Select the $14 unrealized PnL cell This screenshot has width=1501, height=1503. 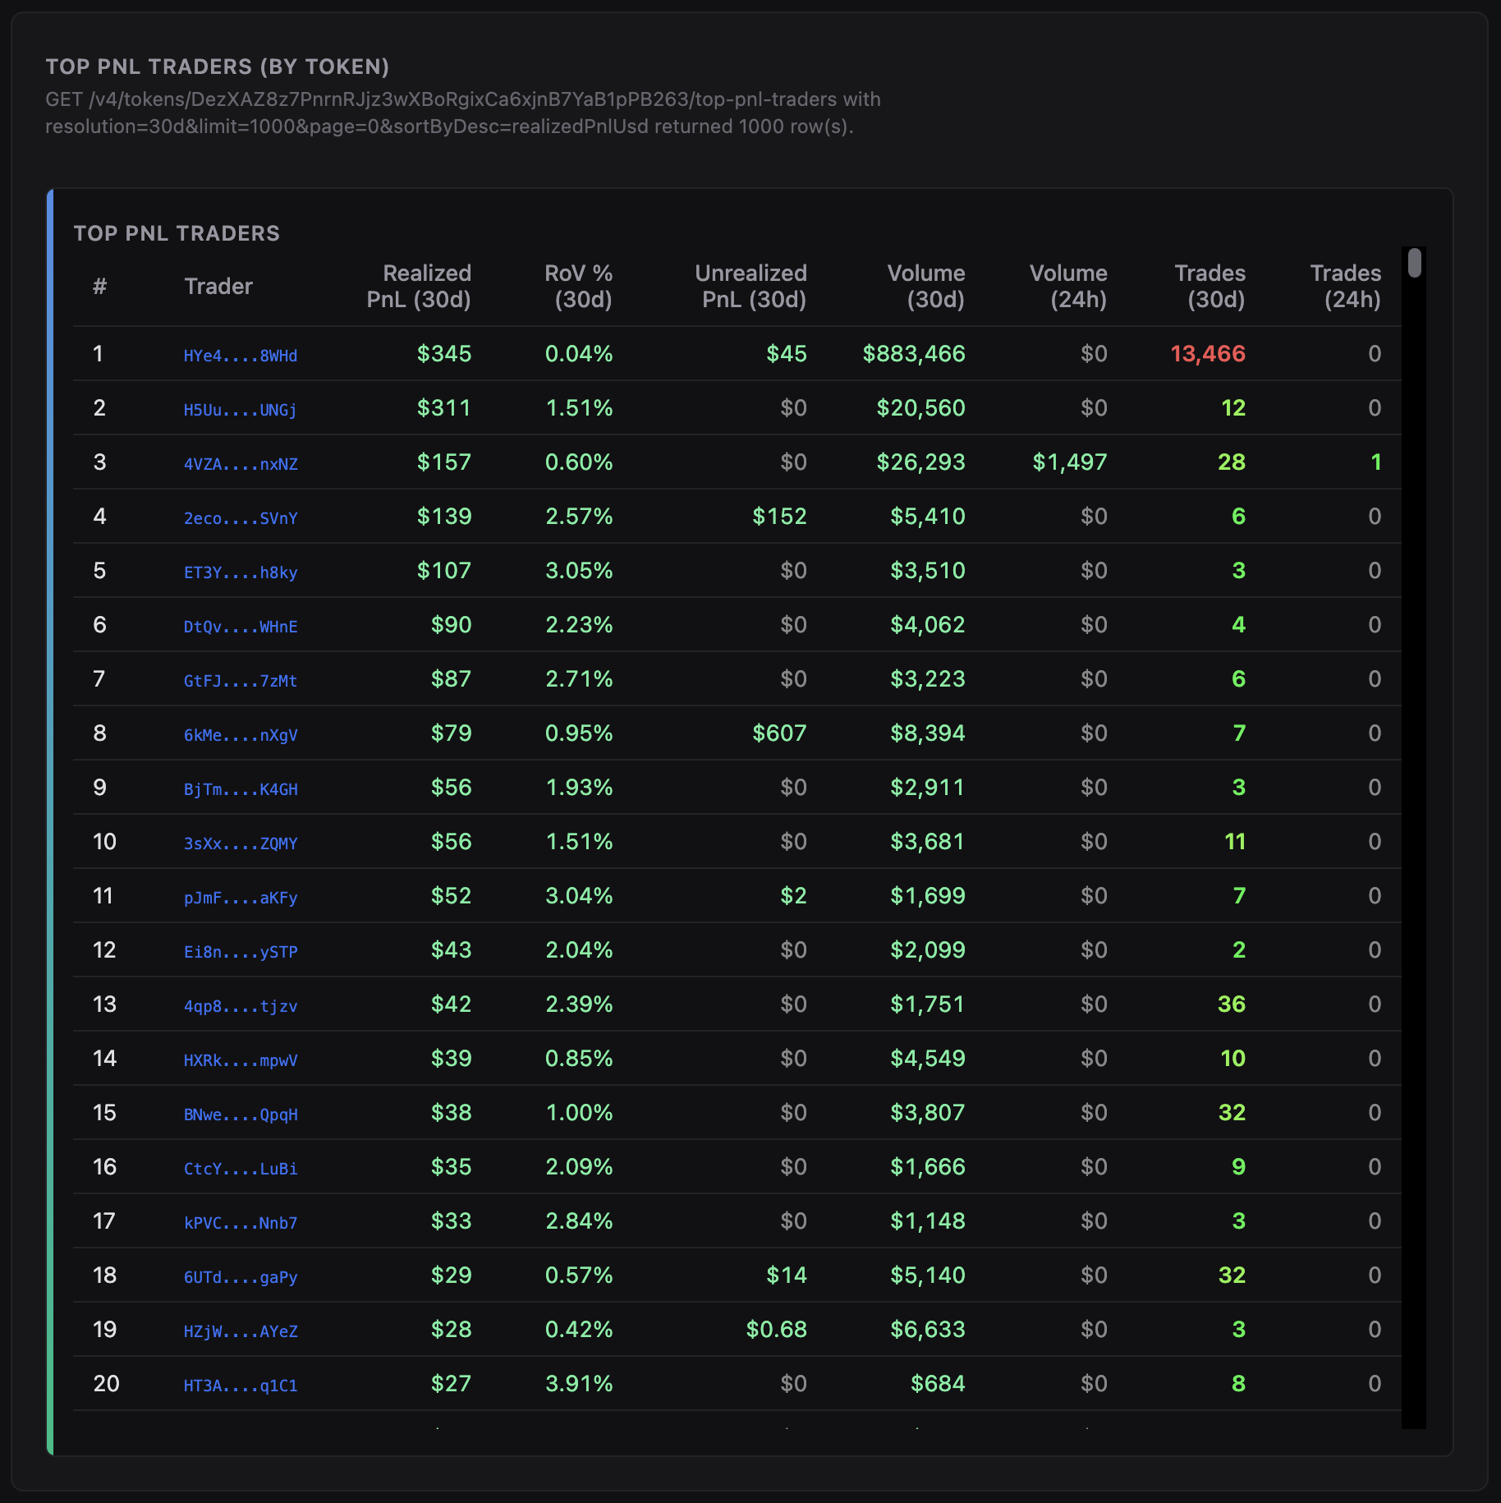tap(787, 1275)
